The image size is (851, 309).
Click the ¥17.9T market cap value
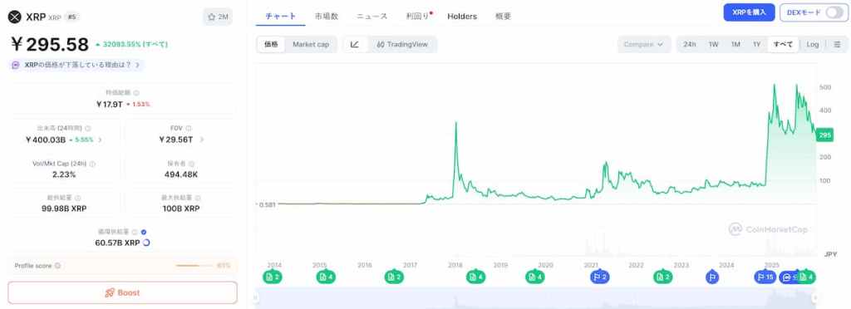pos(109,104)
